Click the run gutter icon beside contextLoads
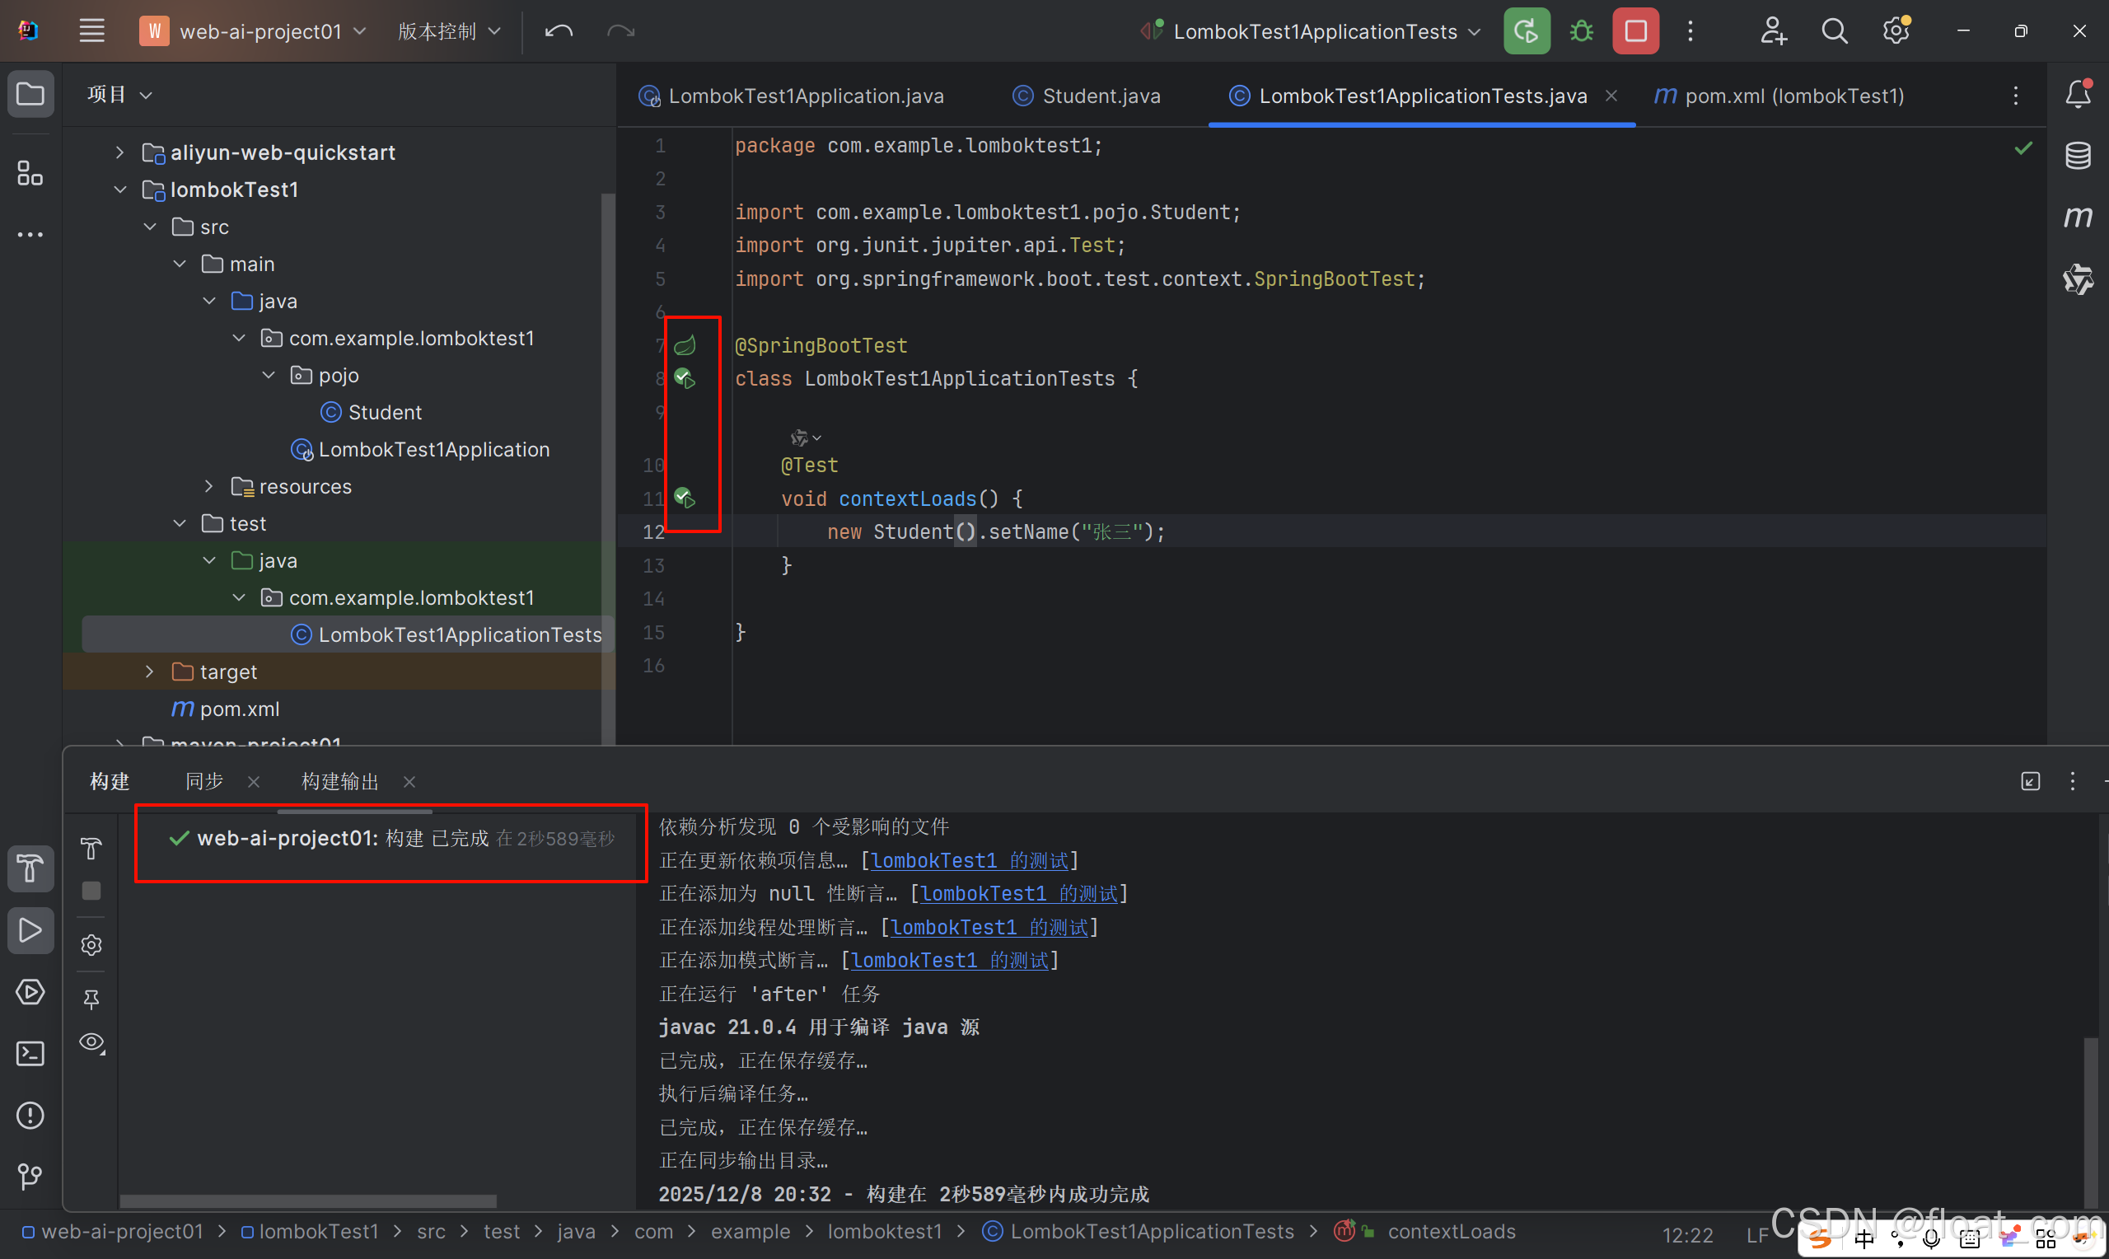This screenshot has height=1259, width=2109. [685, 498]
